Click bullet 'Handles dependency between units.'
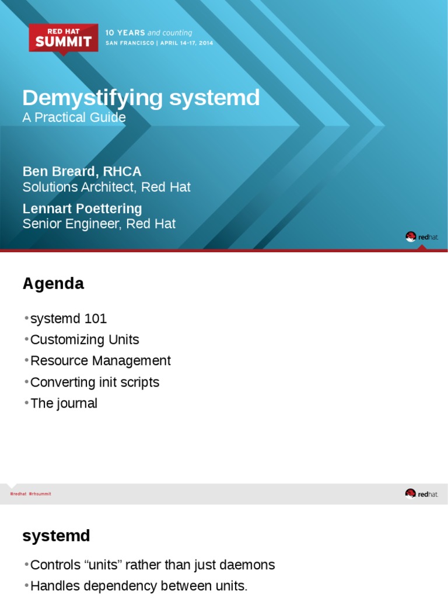 pos(139,586)
